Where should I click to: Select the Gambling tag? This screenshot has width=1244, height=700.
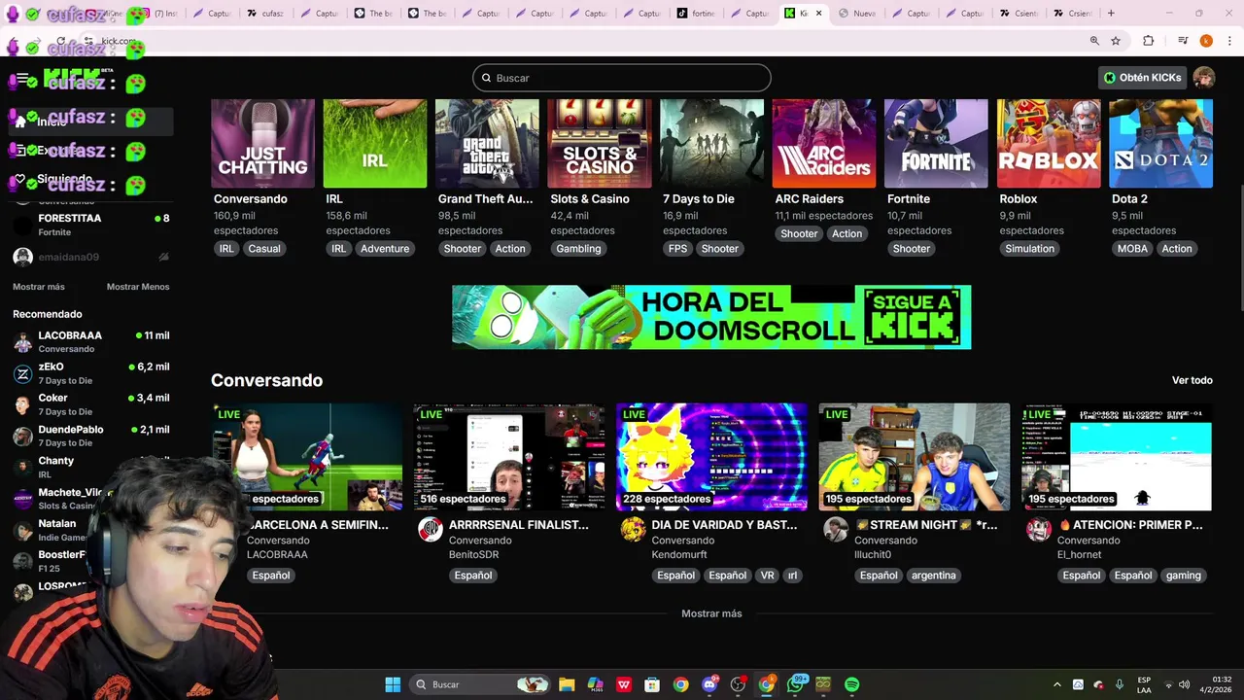coord(578,249)
